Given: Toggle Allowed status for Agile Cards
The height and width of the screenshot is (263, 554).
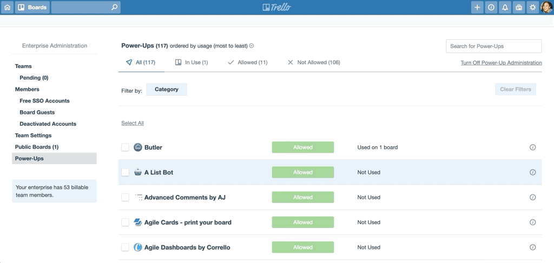Looking at the screenshot, I should tap(303, 222).
